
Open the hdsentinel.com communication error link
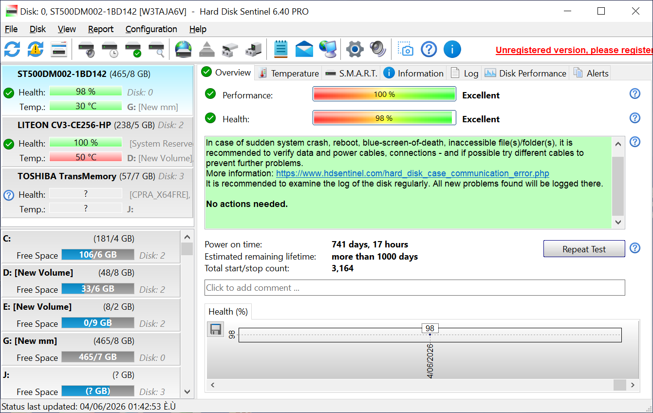412,173
